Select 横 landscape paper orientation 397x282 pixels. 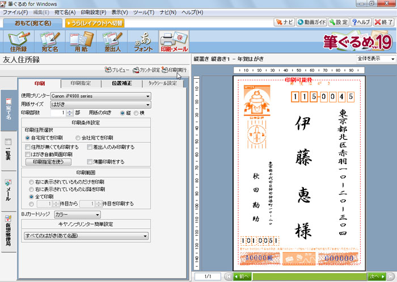136,113
